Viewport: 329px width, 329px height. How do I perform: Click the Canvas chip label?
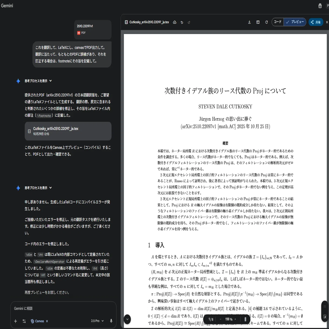coord(39,321)
